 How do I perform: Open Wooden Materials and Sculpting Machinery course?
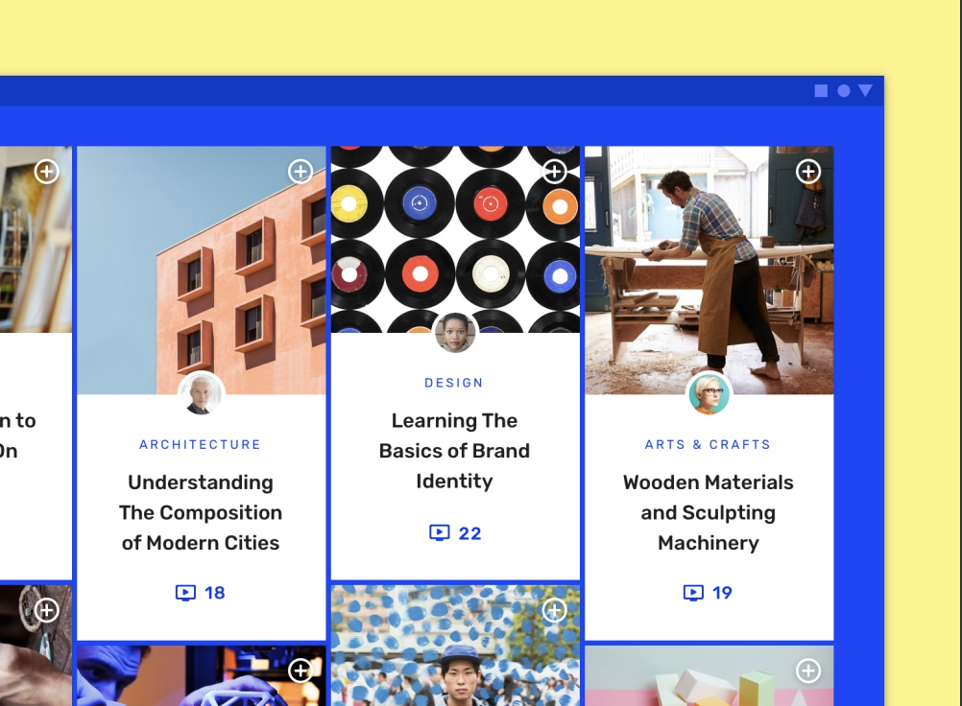(708, 512)
